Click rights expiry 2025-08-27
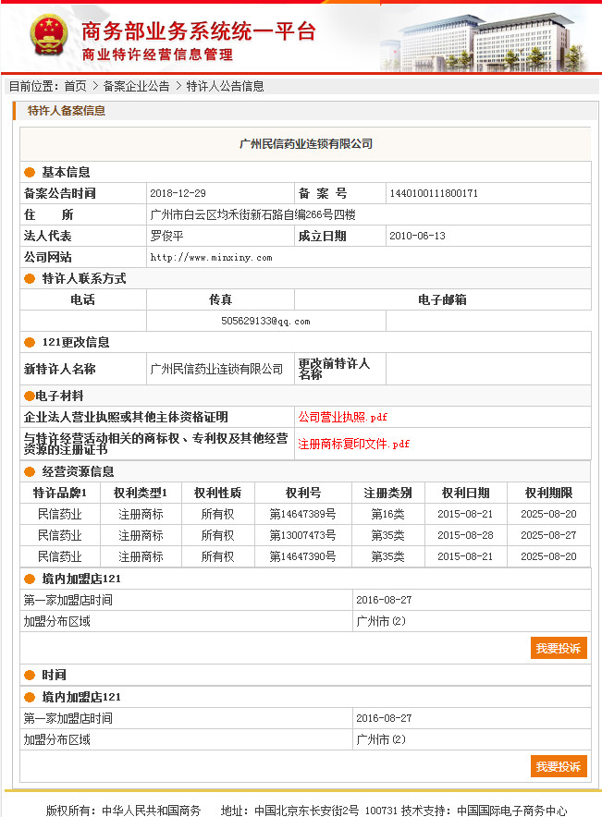This screenshot has width=602, height=817. tap(549, 536)
